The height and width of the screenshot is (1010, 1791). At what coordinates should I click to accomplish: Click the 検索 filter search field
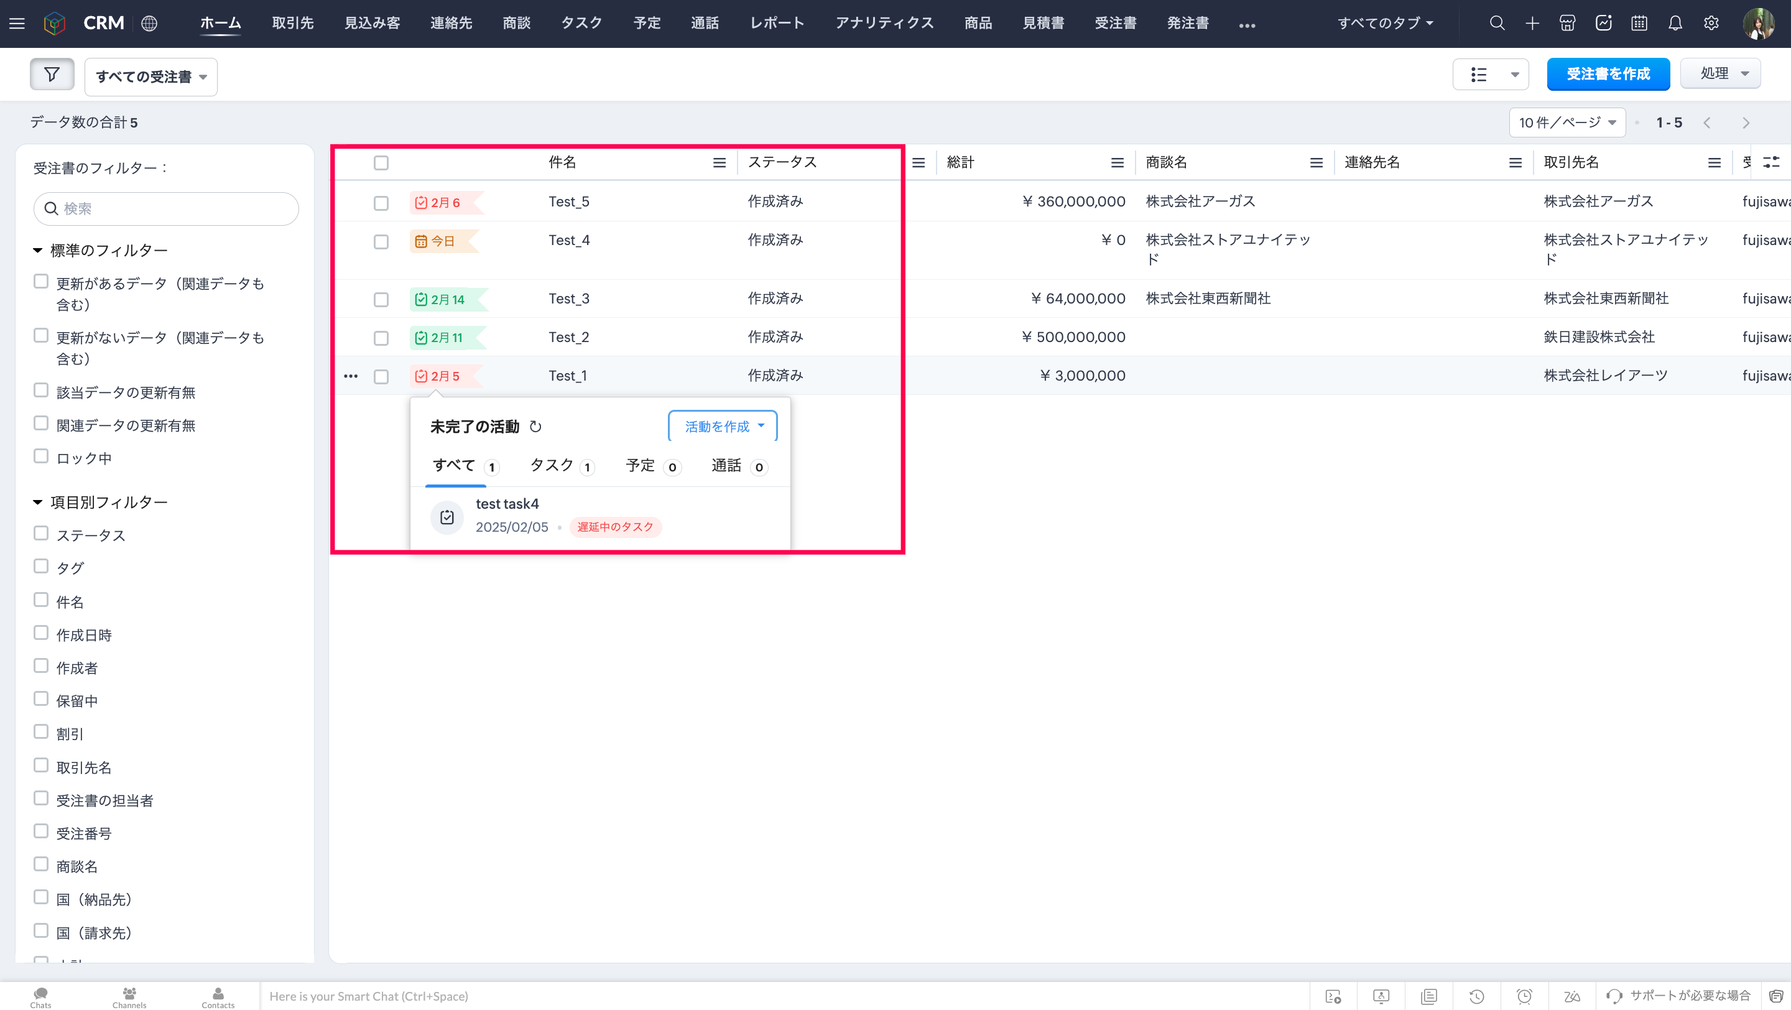pyautogui.click(x=167, y=208)
